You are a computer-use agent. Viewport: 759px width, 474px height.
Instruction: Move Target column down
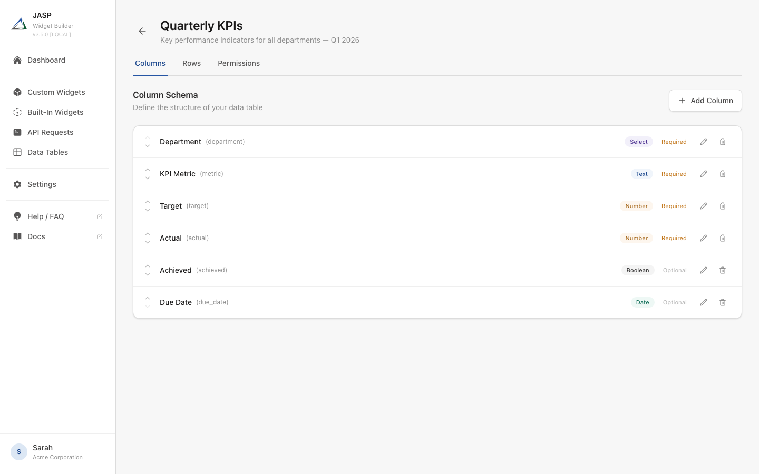[148, 210]
